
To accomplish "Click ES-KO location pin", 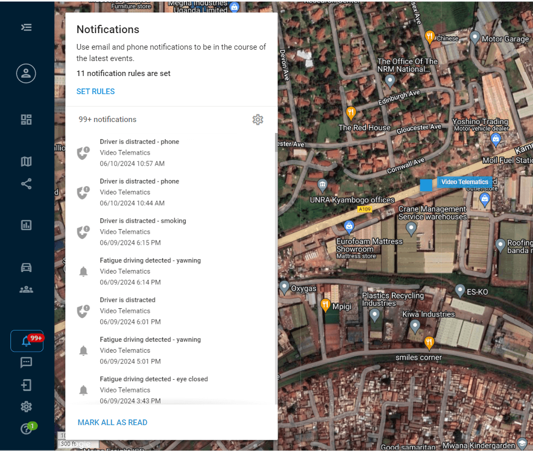I will click(x=460, y=291).
